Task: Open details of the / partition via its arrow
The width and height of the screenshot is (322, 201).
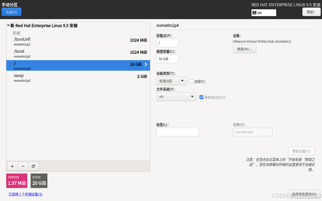Action: tap(146, 64)
